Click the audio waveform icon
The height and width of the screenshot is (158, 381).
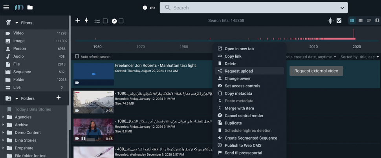click(x=330, y=21)
